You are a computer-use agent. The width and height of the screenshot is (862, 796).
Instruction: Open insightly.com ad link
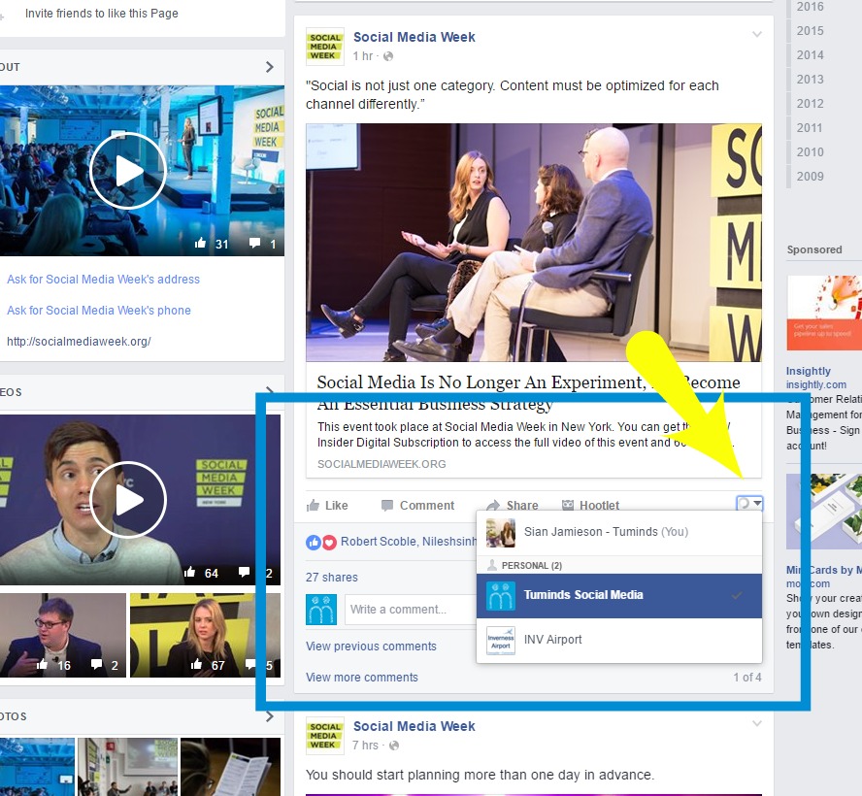point(815,384)
